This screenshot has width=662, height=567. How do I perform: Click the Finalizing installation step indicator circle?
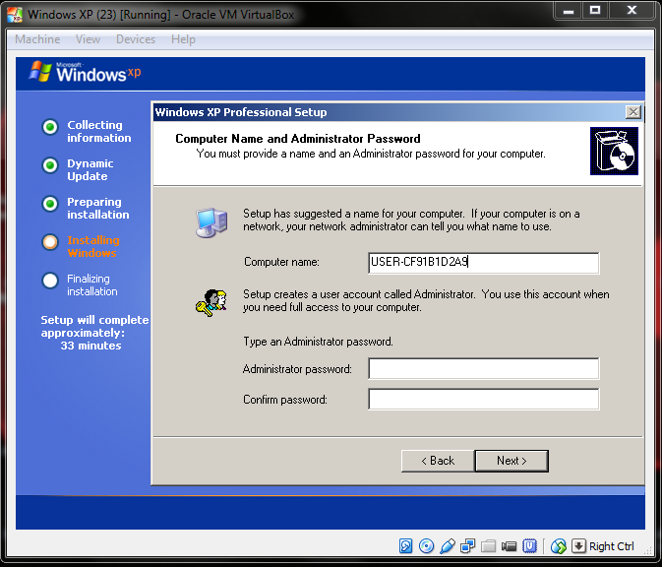(50, 281)
